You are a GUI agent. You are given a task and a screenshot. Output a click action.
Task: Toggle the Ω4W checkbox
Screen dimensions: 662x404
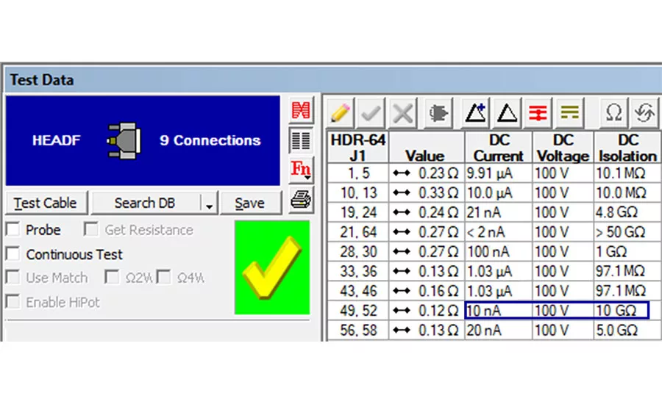pos(163,278)
